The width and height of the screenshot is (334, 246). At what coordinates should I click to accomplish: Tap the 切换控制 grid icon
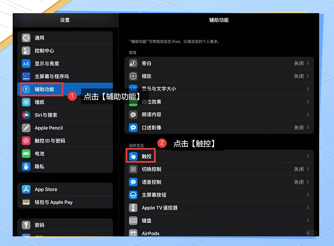(133, 169)
